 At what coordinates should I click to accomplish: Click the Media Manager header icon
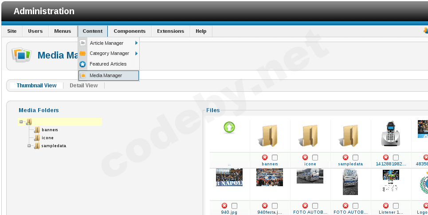coord(22,55)
